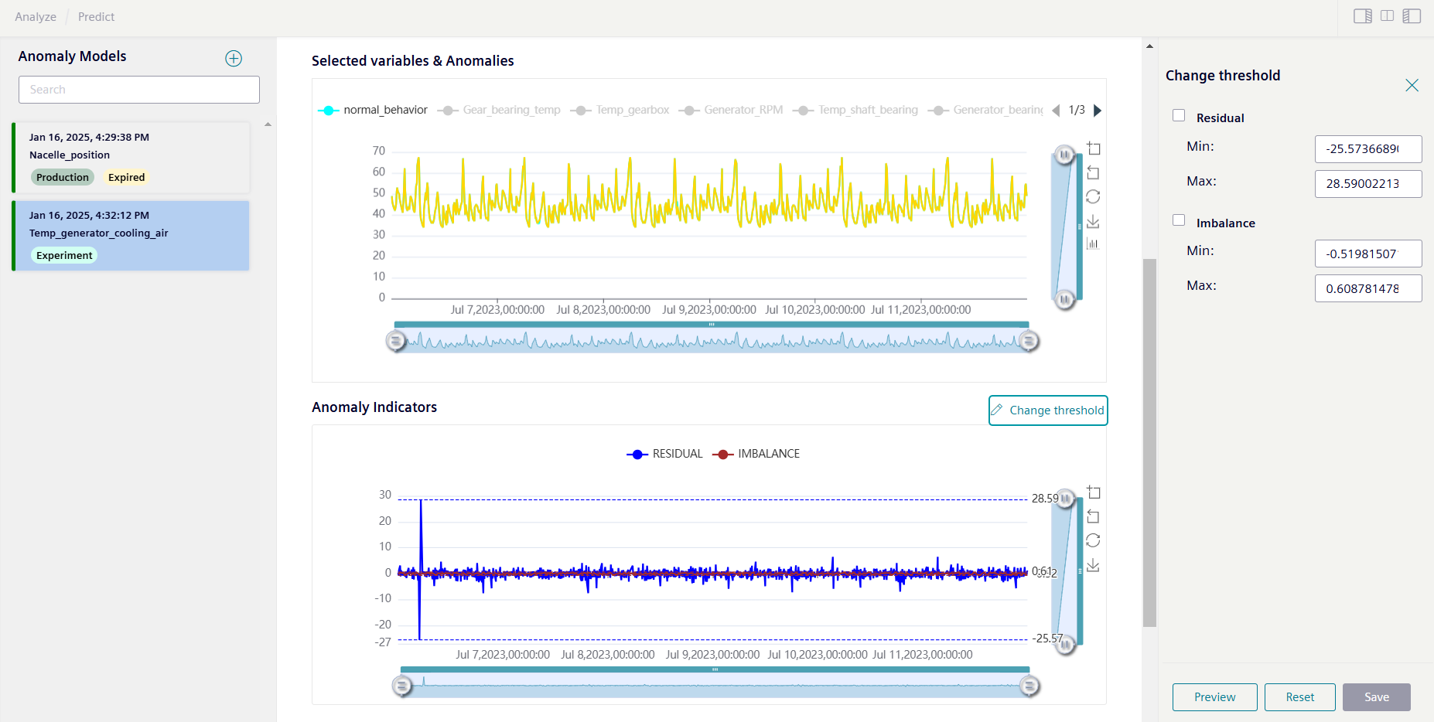
Task: Enable the Imbalance checkbox
Action: 1179,220
